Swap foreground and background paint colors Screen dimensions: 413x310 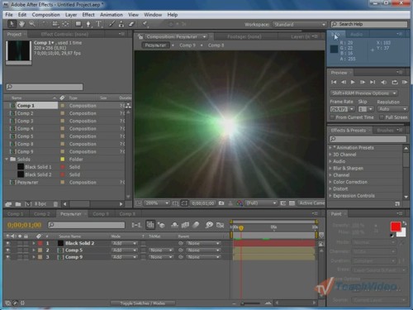[x=405, y=222]
